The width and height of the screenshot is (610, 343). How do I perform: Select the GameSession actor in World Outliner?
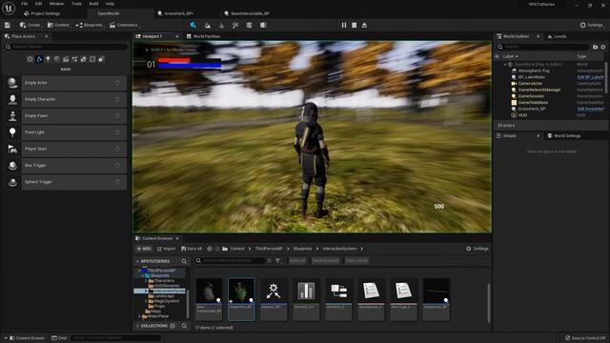(531, 96)
